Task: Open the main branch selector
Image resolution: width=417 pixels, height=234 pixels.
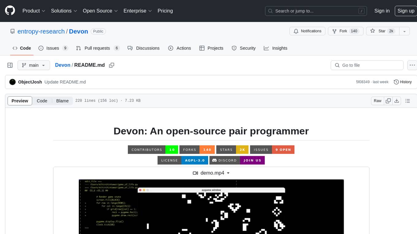Action: coord(33,65)
